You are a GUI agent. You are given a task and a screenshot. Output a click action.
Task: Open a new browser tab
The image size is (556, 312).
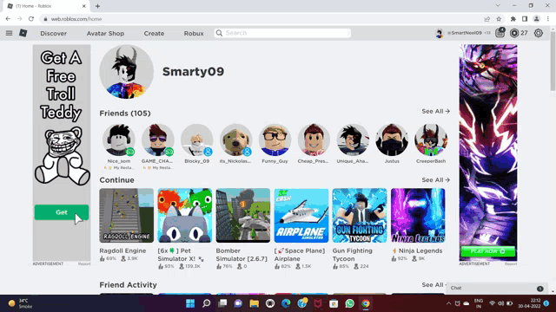tap(97, 6)
